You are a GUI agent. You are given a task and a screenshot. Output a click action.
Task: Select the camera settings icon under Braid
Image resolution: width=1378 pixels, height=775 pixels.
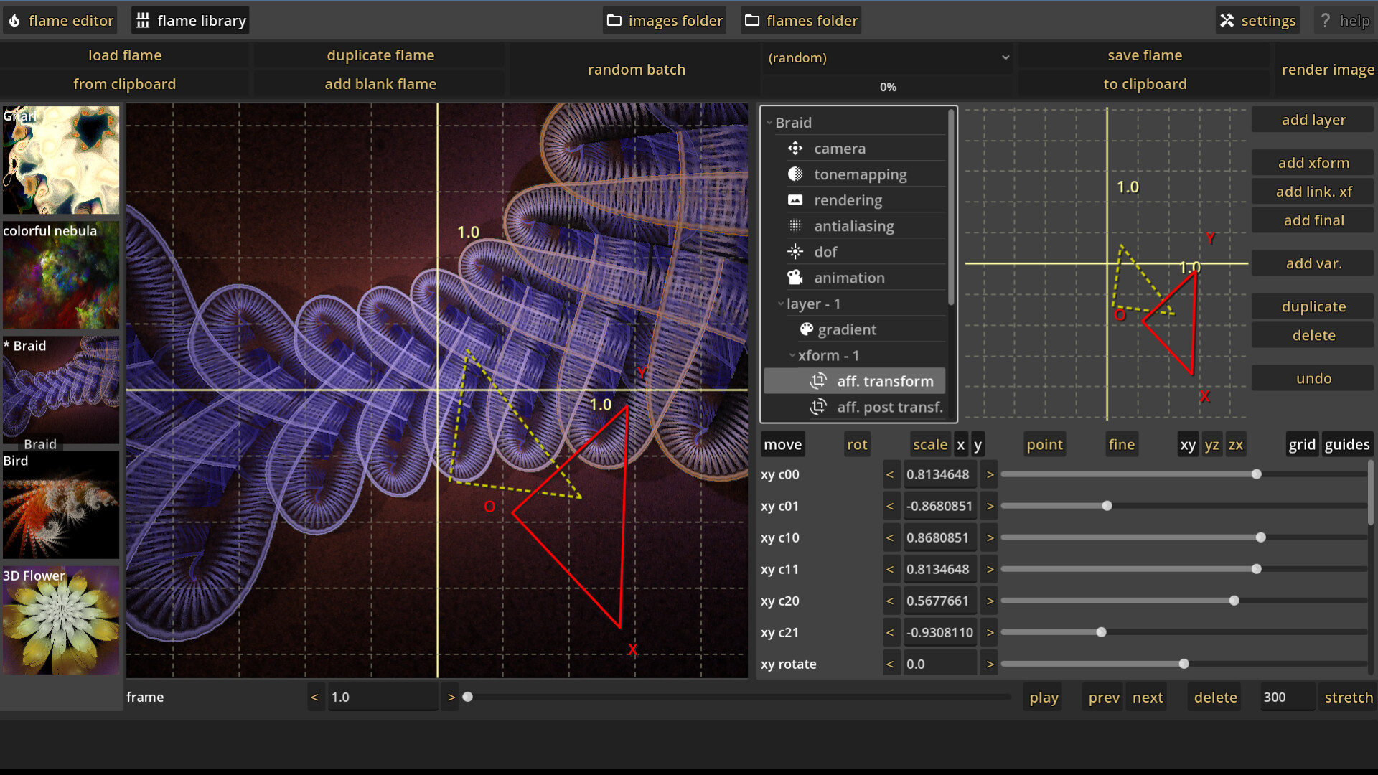tap(795, 149)
